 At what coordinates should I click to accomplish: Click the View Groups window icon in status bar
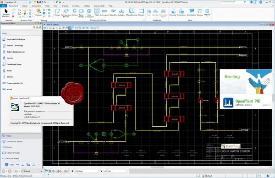tap(46, 171)
